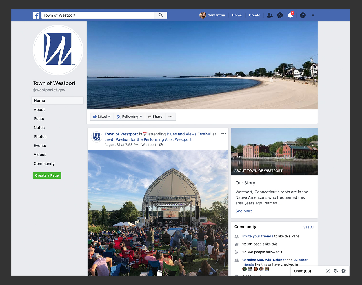Open page more options ellipsis button
This screenshot has height=285, width=362.
tap(170, 117)
